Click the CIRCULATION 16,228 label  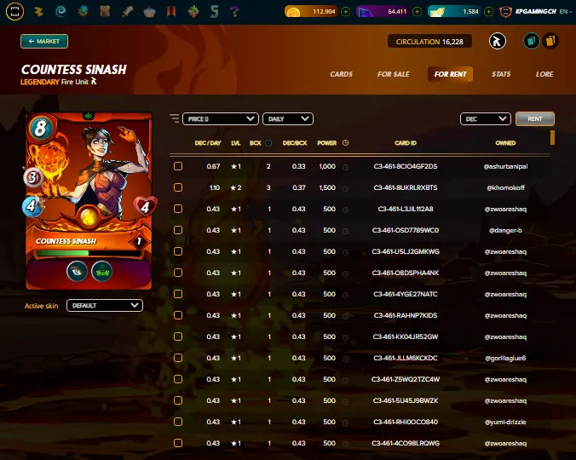click(429, 42)
